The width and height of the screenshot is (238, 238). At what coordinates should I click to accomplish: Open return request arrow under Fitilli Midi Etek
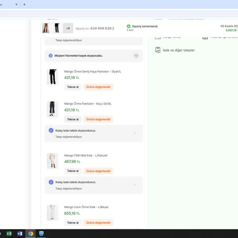click(134, 185)
